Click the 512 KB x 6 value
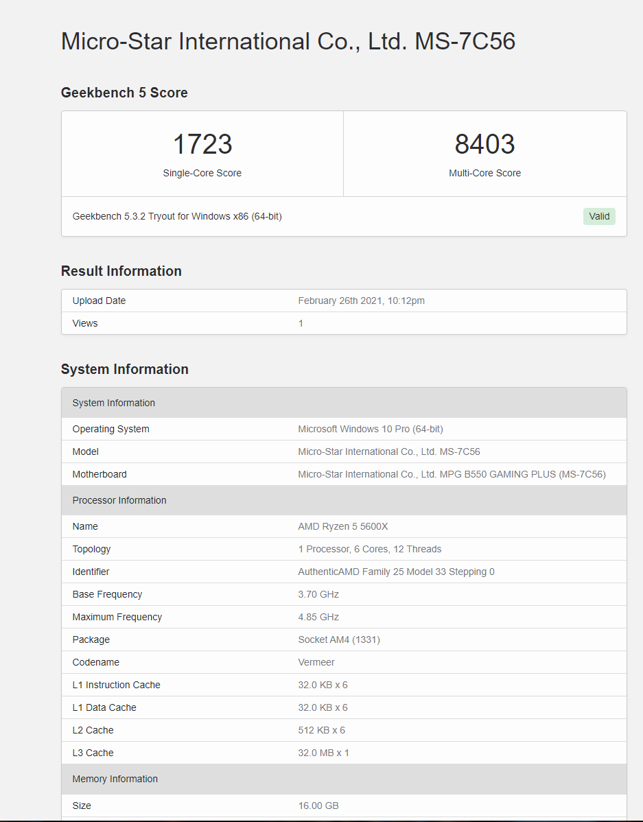The image size is (643, 822). point(321,730)
